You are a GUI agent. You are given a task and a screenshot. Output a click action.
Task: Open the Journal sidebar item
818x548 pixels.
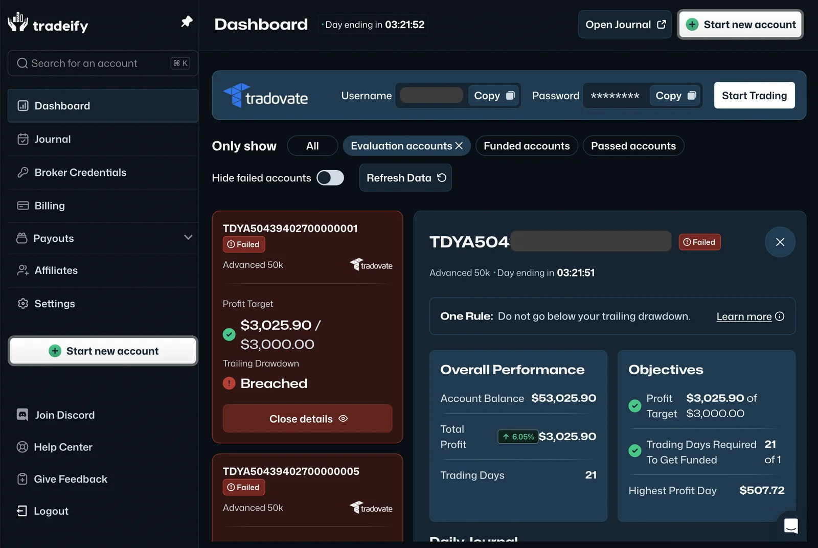(103, 139)
